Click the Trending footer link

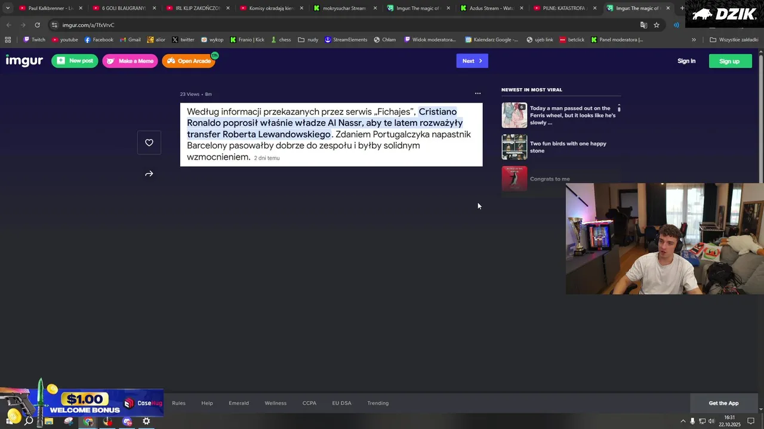tap(378, 403)
